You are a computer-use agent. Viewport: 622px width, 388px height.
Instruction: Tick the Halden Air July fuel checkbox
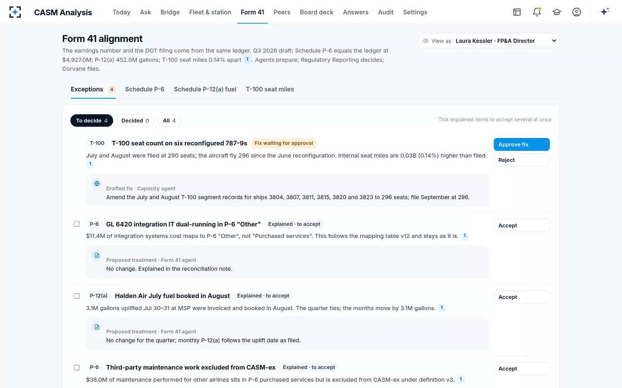click(77, 296)
